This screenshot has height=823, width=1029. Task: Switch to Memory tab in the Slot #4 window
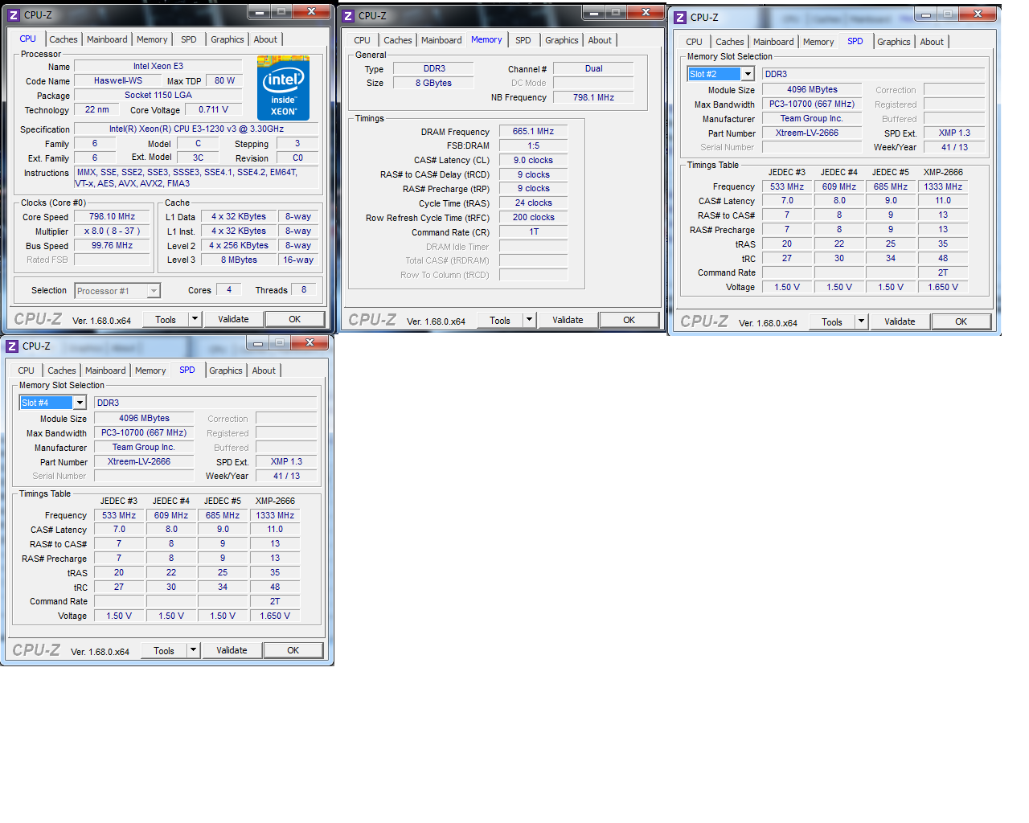click(150, 371)
